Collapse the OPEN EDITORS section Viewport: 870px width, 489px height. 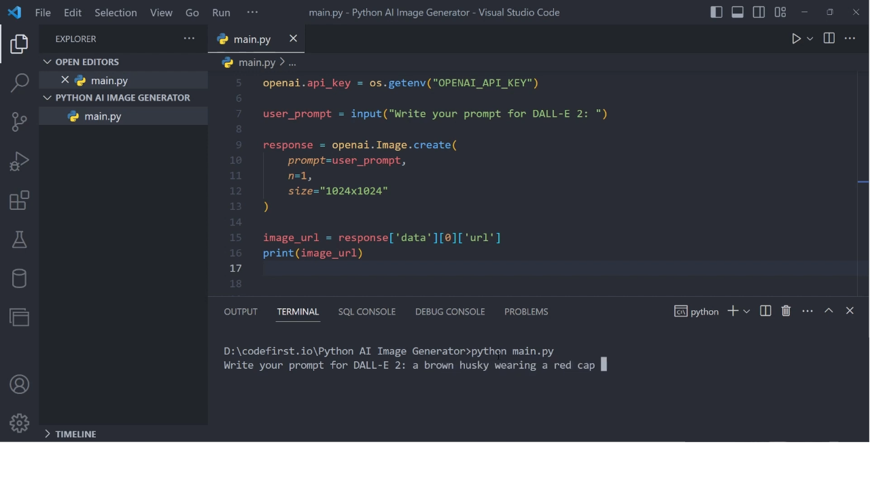[123, 62]
